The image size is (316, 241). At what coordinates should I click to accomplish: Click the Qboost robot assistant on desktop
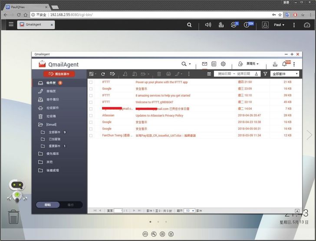coord(17,191)
